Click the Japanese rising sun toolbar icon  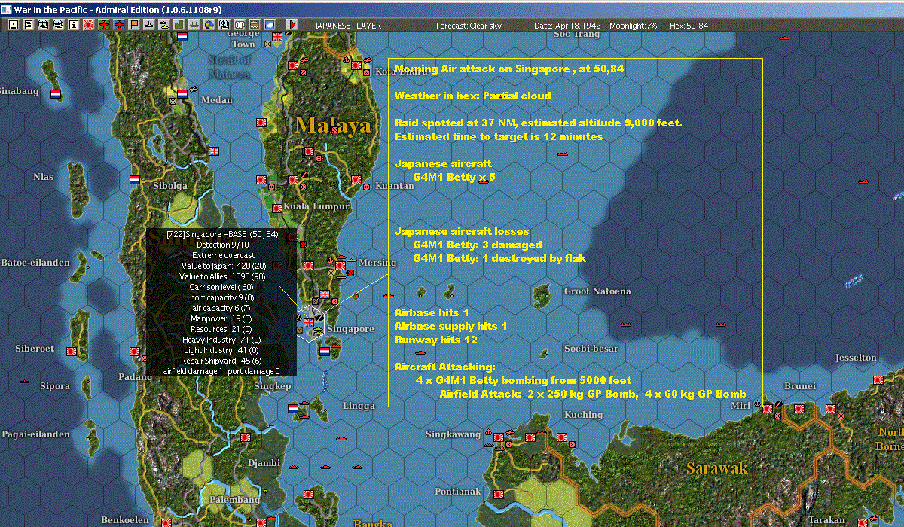(89, 25)
